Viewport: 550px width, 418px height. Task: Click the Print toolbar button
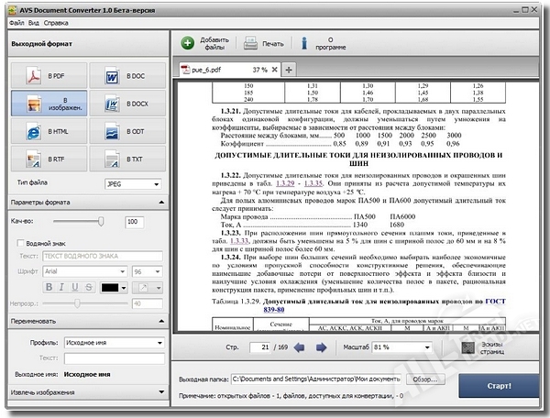262,43
